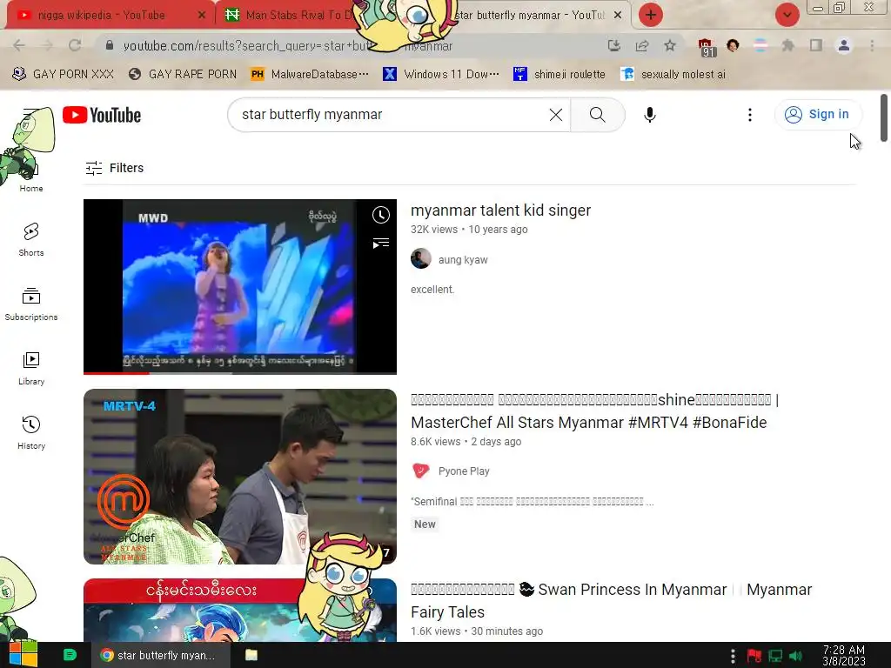Click the lock icon in address bar
The width and height of the screenshot is (891, 668).
click(110, 45)
